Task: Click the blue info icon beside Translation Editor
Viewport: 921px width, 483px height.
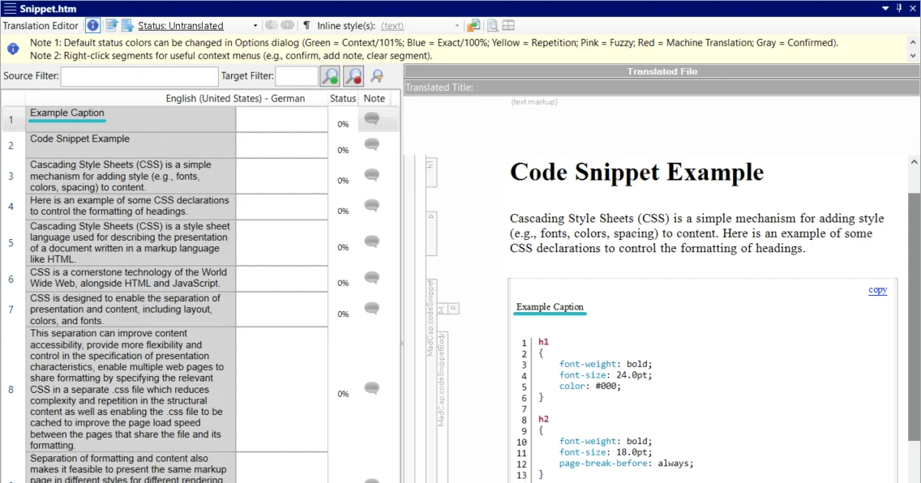Action: (x=92, y=26)
